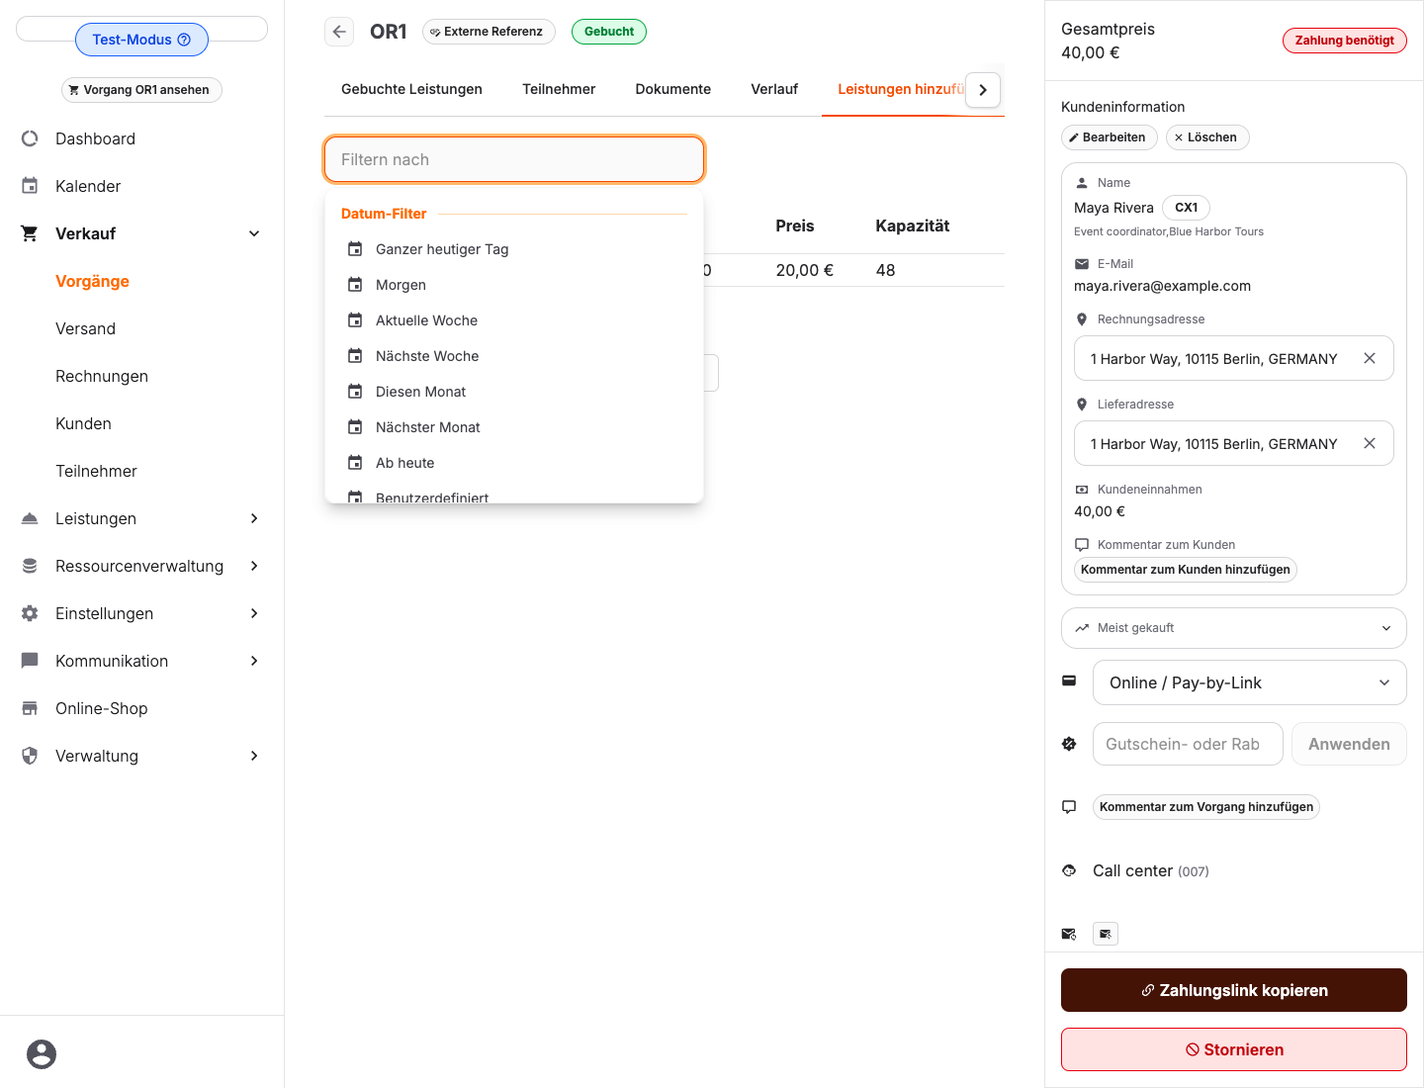Image resolution: width=1424 pixels, height=1088 pixels.
Task: Click the payment card icon beside Online / Pay-by-Link
Action: click(x=1069, y=680)
